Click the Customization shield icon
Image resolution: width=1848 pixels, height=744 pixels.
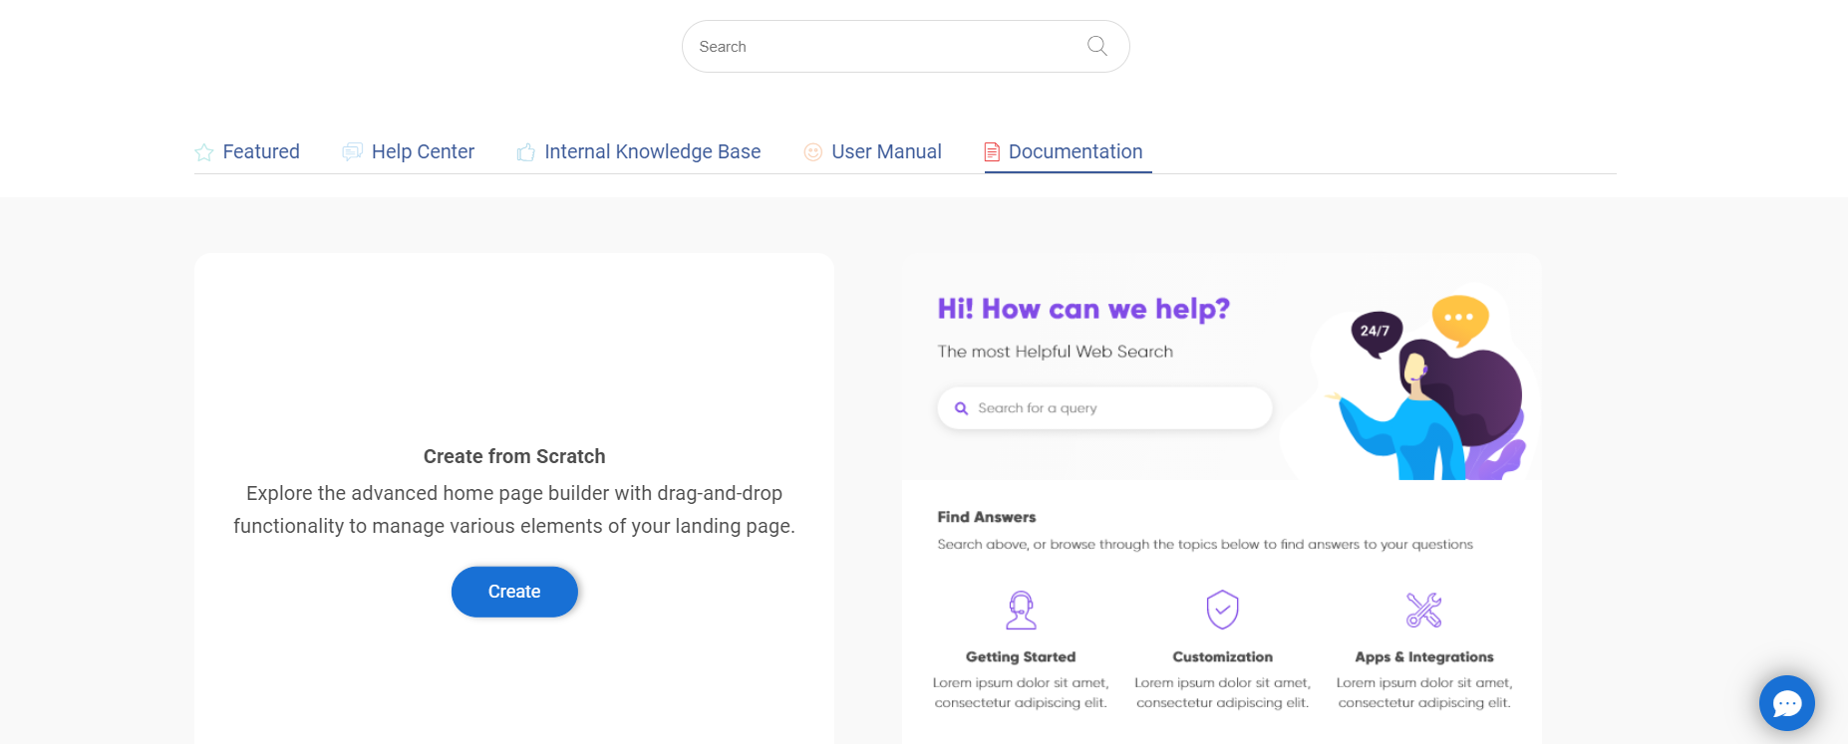coord(1222,610)
